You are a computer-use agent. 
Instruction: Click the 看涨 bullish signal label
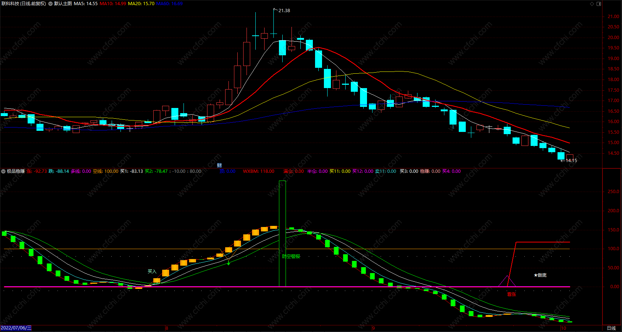511,294
